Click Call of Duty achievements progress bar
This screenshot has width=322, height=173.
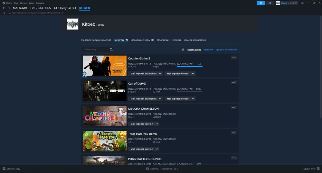click(x=190, y=92)
